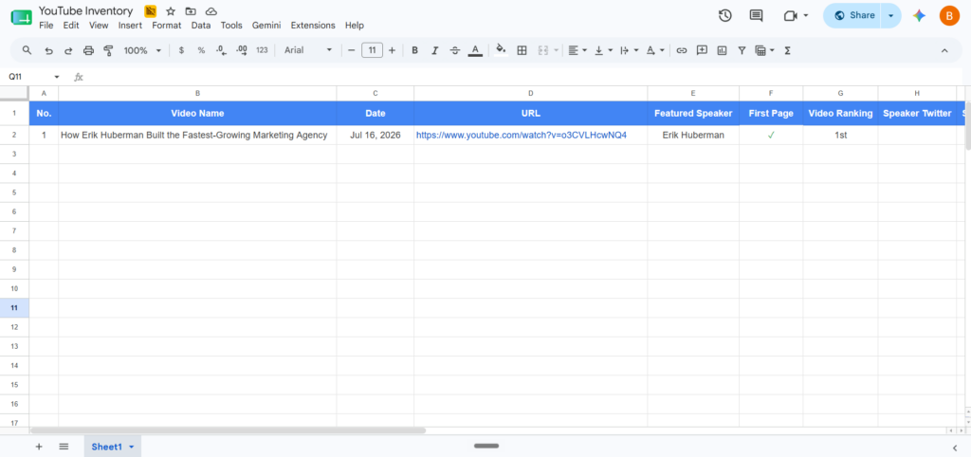
Task: Click the functions sigma icon
Action: pyautogui.click(x=787, y=51)
